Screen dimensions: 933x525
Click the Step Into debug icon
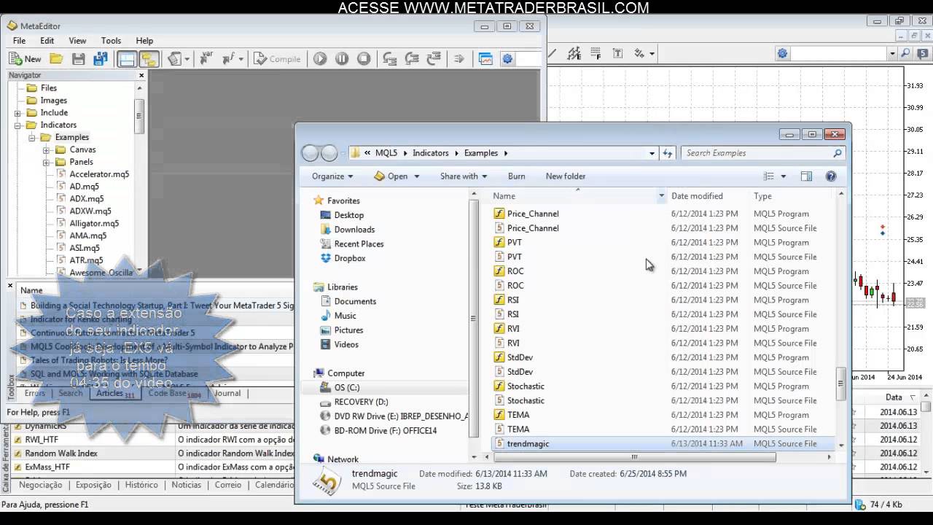click(x=390, y=59)
